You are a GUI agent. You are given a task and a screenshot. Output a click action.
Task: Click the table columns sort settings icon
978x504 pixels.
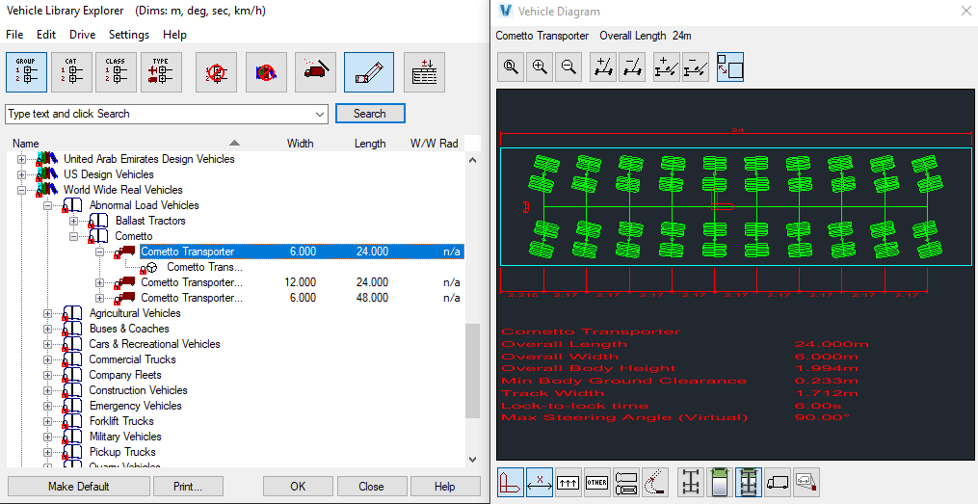pyautogui.click(x=424, y=72)
